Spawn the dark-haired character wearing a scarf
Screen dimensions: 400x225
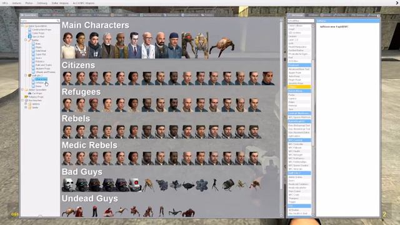click(x=94, y=46)
